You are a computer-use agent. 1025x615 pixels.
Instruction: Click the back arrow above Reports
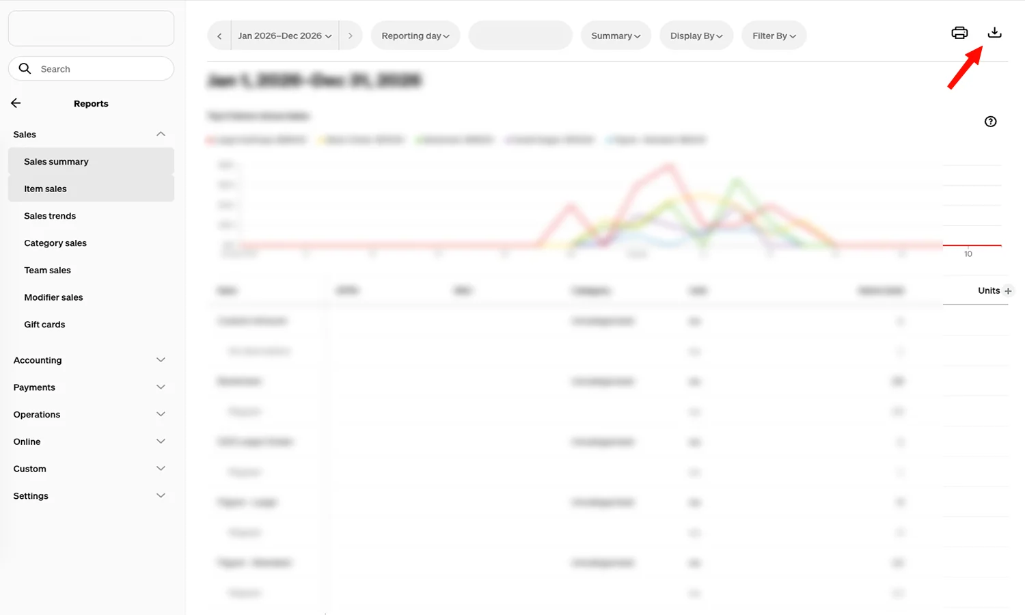point(16,102)
